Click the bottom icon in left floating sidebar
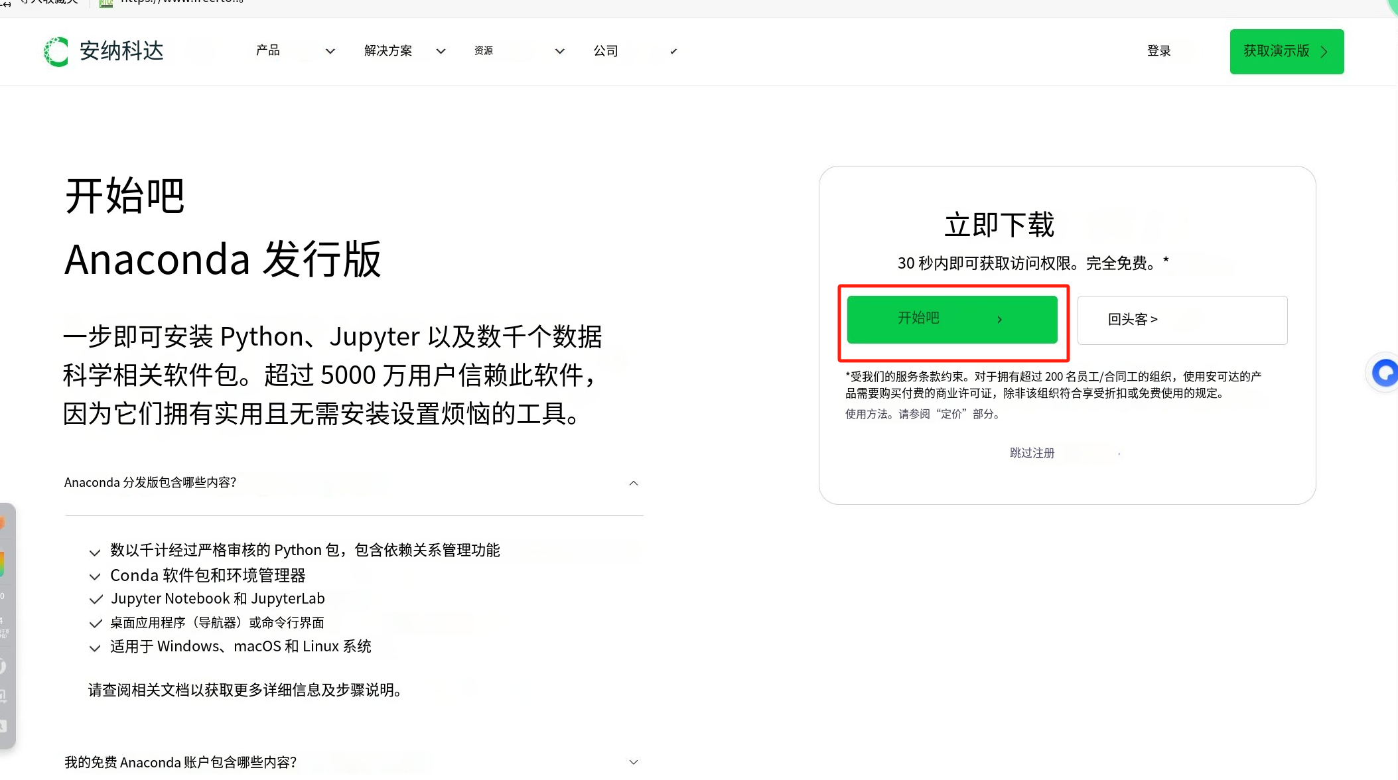This screenshot has width=1398, height=780. (x=3, y=726)
